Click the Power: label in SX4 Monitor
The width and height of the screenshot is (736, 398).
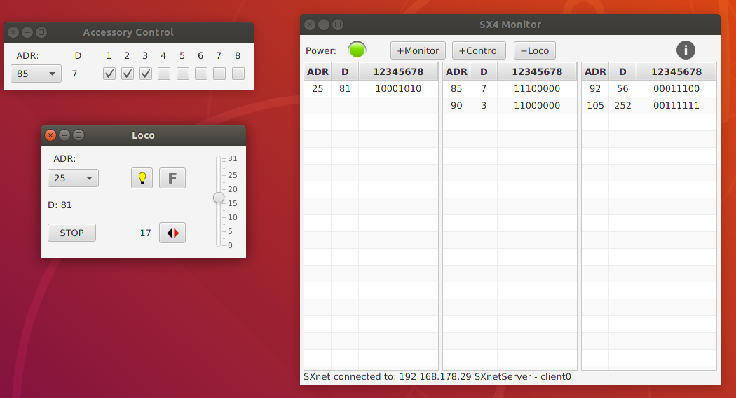(321, 50)
